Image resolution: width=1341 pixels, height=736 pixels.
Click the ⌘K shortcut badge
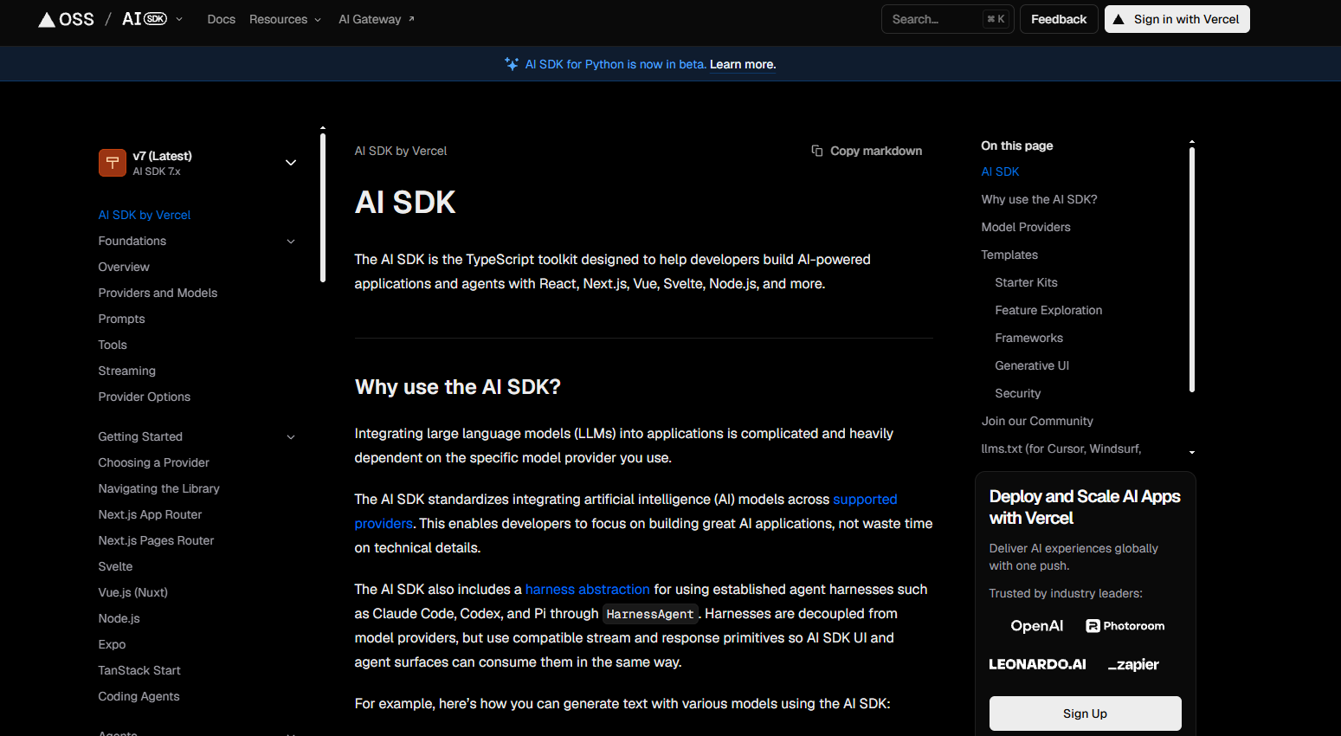coord(996,19)
